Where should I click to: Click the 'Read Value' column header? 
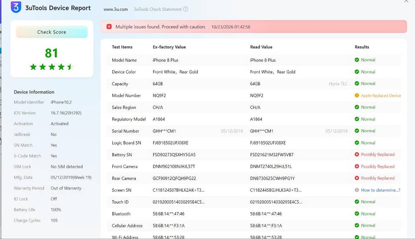pos(261,47)
